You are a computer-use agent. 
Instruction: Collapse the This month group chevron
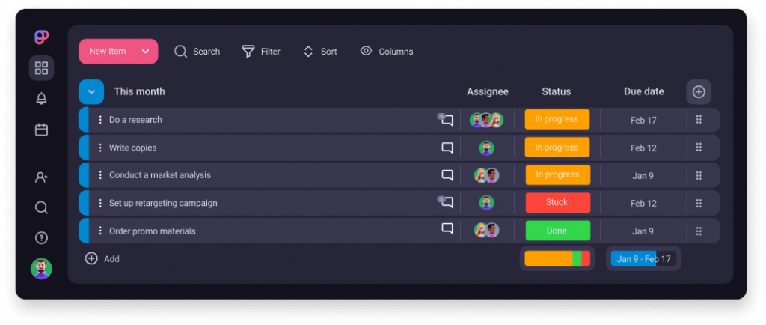[x=91, y=91]
